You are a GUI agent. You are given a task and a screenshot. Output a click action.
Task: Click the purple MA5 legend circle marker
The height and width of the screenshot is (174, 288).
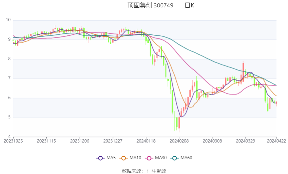pyautogui.click(x=100, y=158)
